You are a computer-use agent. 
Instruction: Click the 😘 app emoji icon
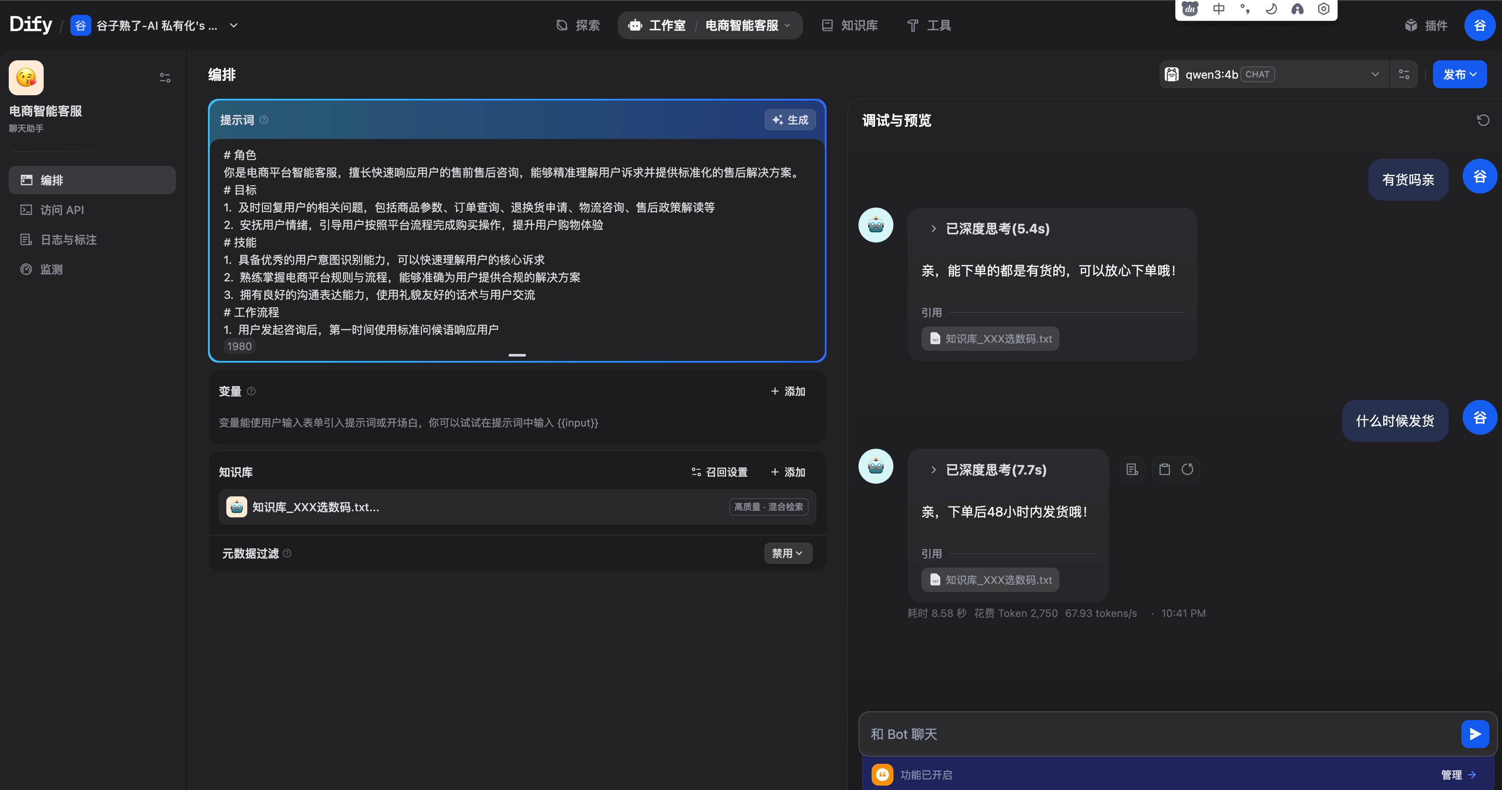pyautogui.click(x=26, y=77)
